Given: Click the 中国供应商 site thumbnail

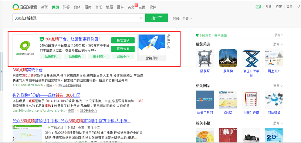Looking at the screenshot, I should tap(251, 99).
